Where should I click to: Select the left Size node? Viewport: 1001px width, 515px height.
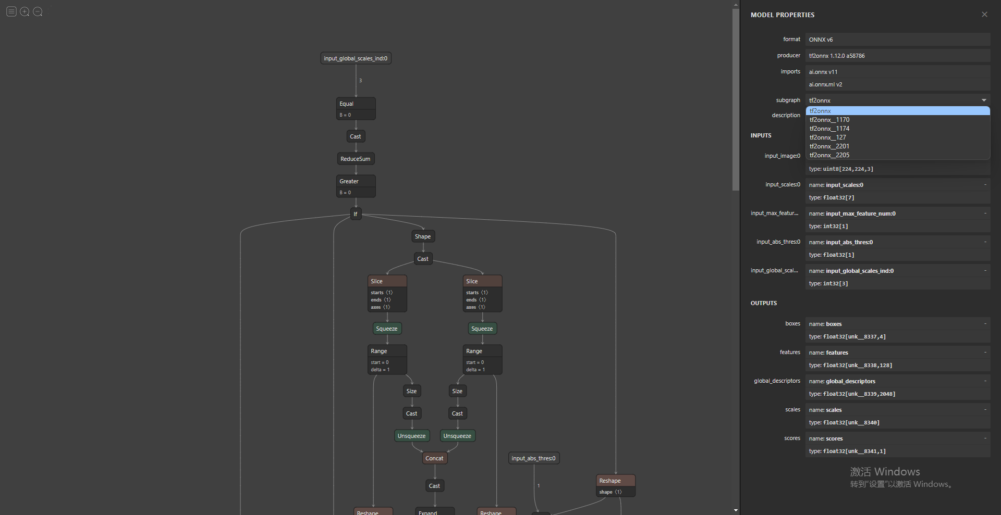(x=412, y=391)
